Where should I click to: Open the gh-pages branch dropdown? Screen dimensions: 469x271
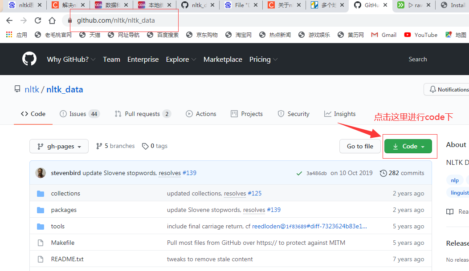pos(59,146)
